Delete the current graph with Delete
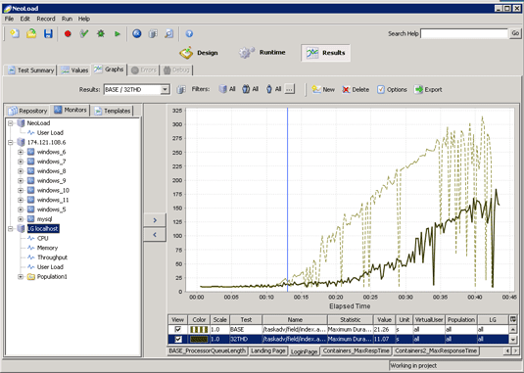Viewport: 524px width, 373px height. 356,89
